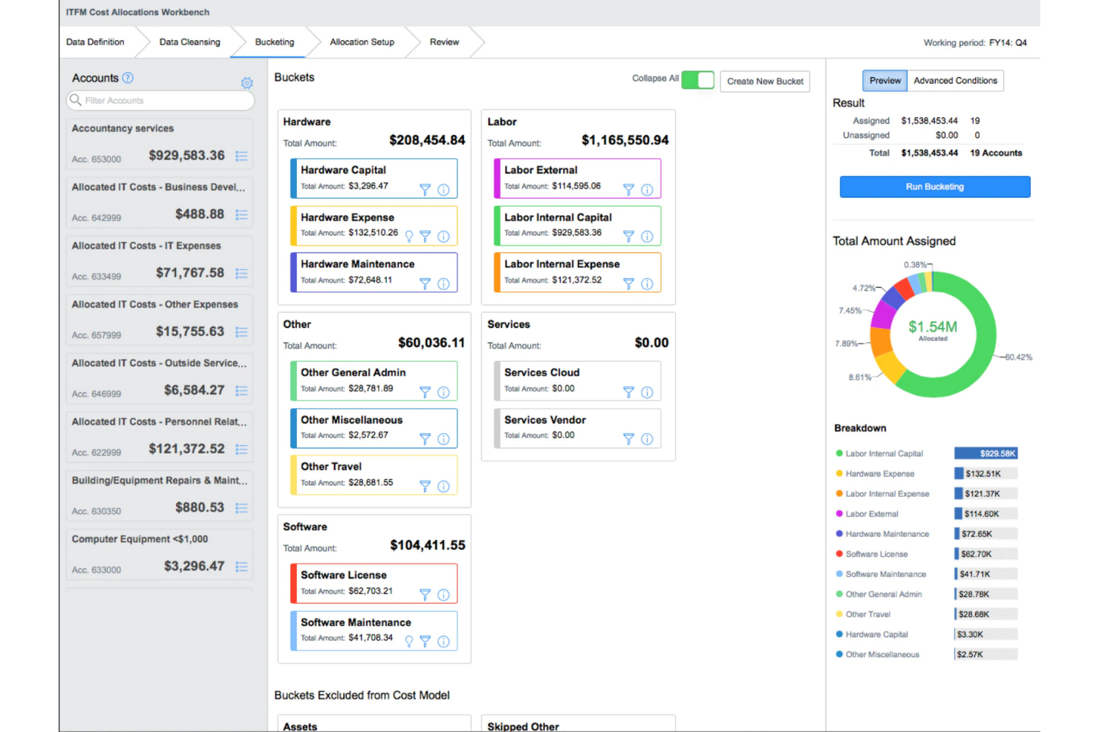Open the filter on Software License bucket
Screen dimensions: 1099x732
425,594
